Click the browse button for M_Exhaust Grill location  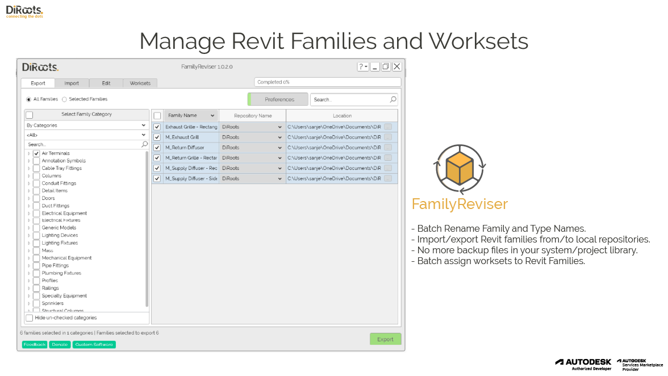tap(387, 137)
